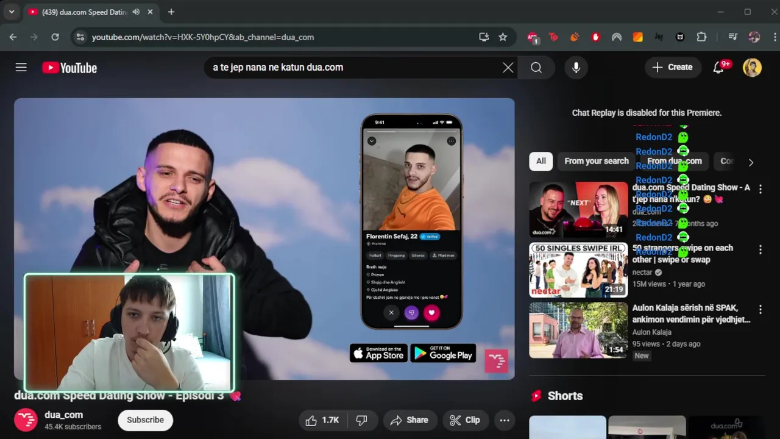Image resolution: width=780 pixels, height=439 pixels.
Task: Open the Chrome profile avatar
Action: [x=754, y=37]
